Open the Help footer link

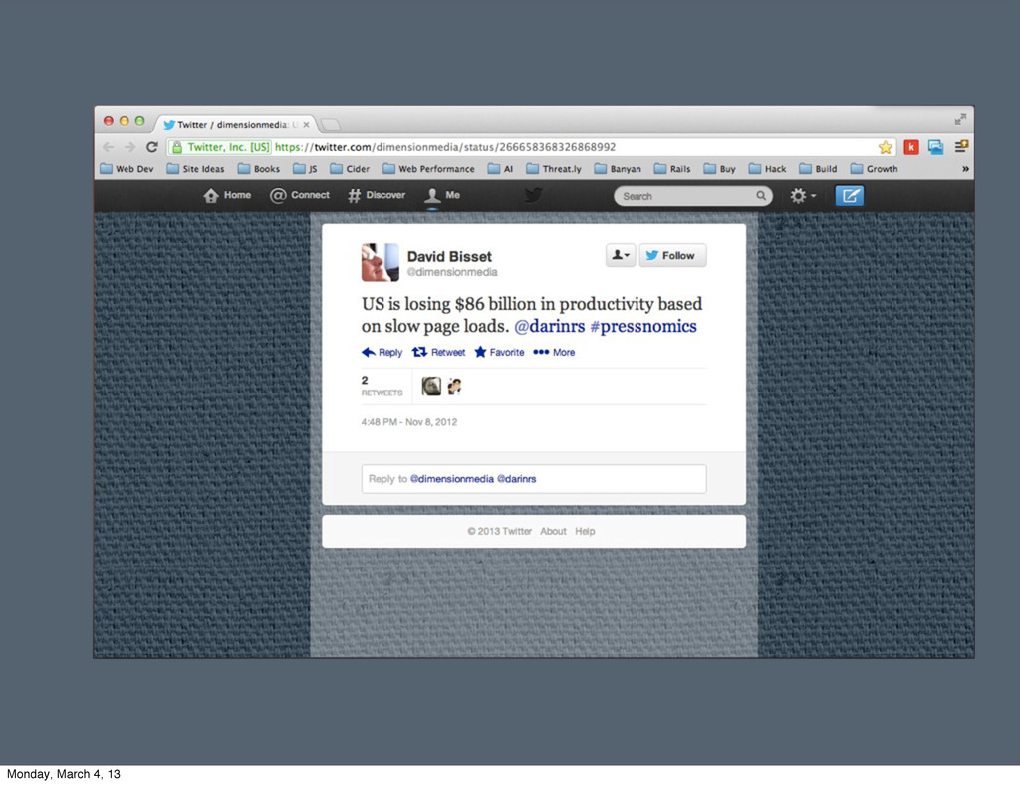coord(585,531)
